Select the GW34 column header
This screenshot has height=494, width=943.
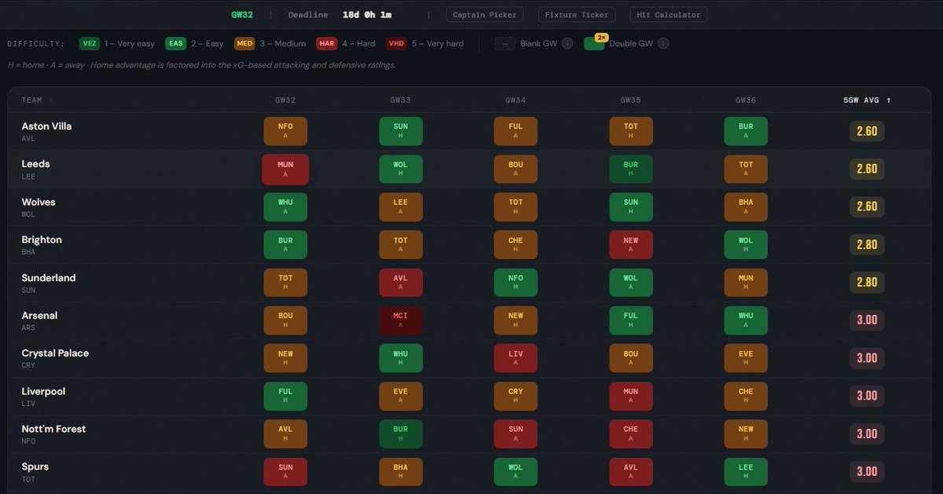pyautogui.click(x=516, y=101)
